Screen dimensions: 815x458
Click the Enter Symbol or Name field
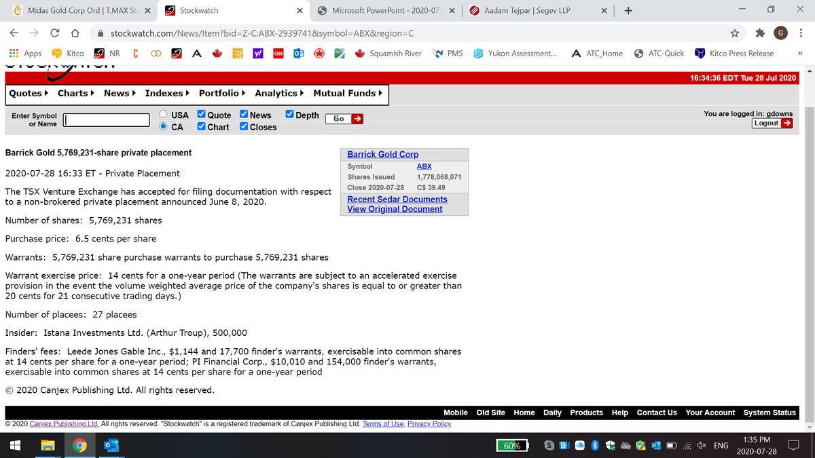click(x=107, y=120)
